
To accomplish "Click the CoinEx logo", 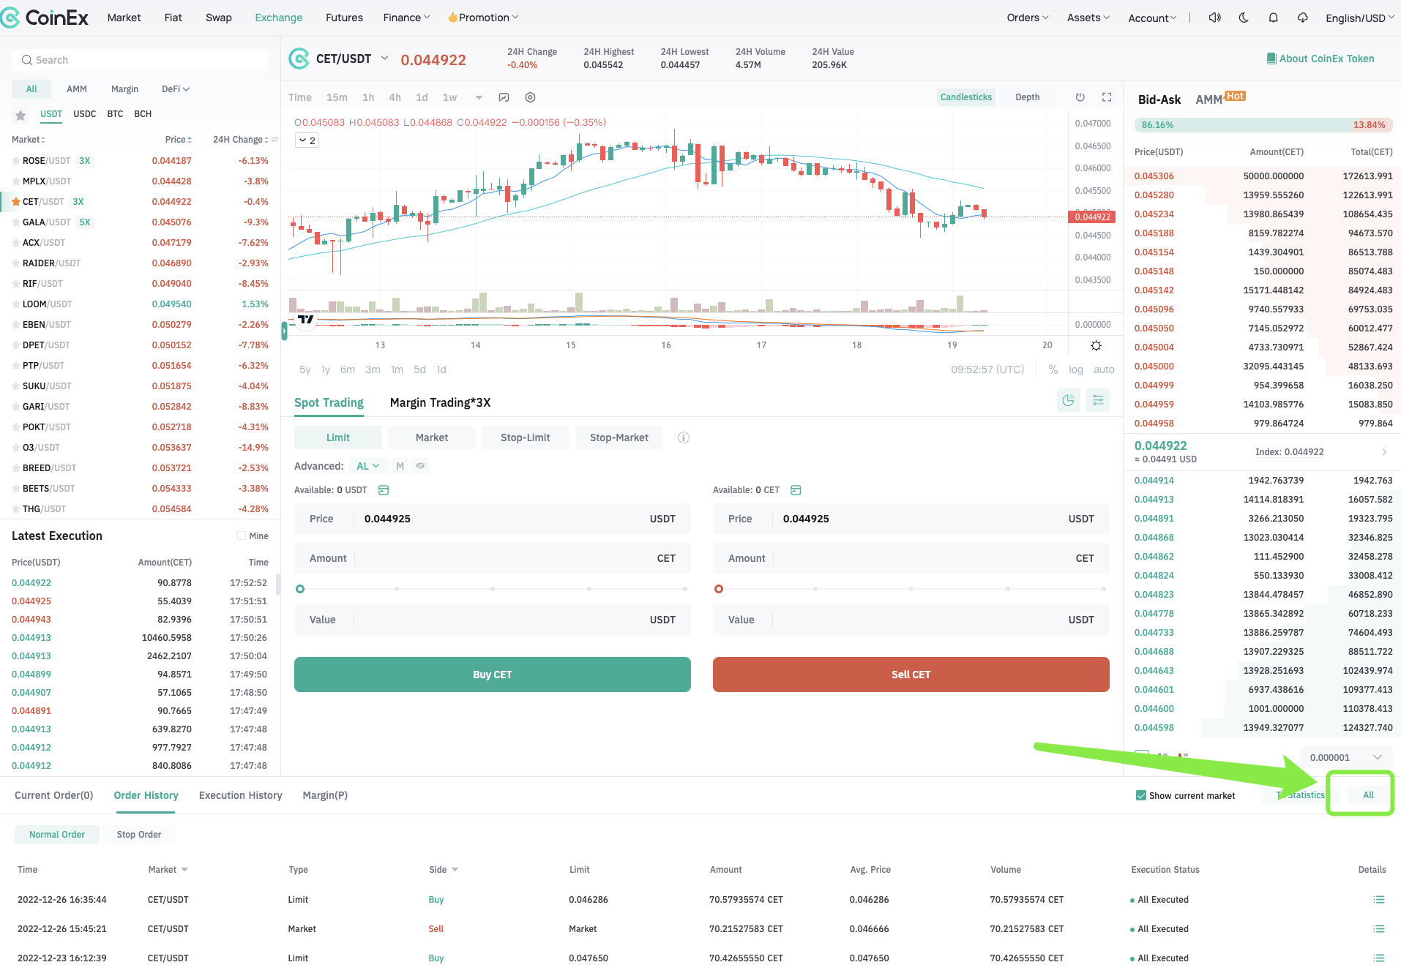I will click(44, 18).
